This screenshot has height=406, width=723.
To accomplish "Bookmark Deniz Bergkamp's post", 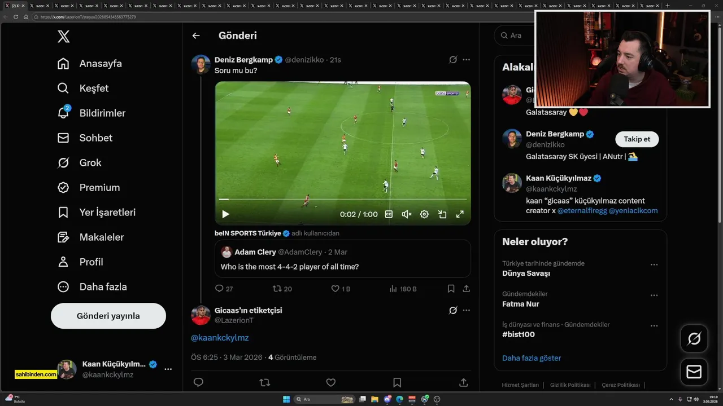I will [x=451, y=289].
